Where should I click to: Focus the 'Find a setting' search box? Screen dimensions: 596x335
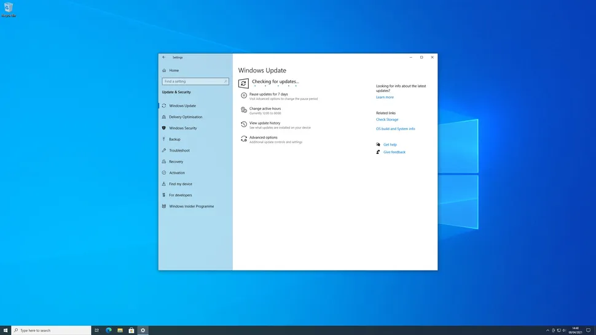[x=195, y=82]
